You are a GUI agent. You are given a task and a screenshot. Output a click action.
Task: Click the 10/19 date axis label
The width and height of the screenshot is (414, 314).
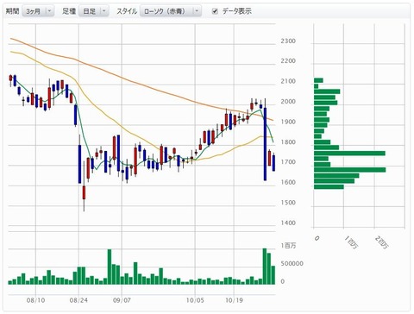click(x=234, y=300)
